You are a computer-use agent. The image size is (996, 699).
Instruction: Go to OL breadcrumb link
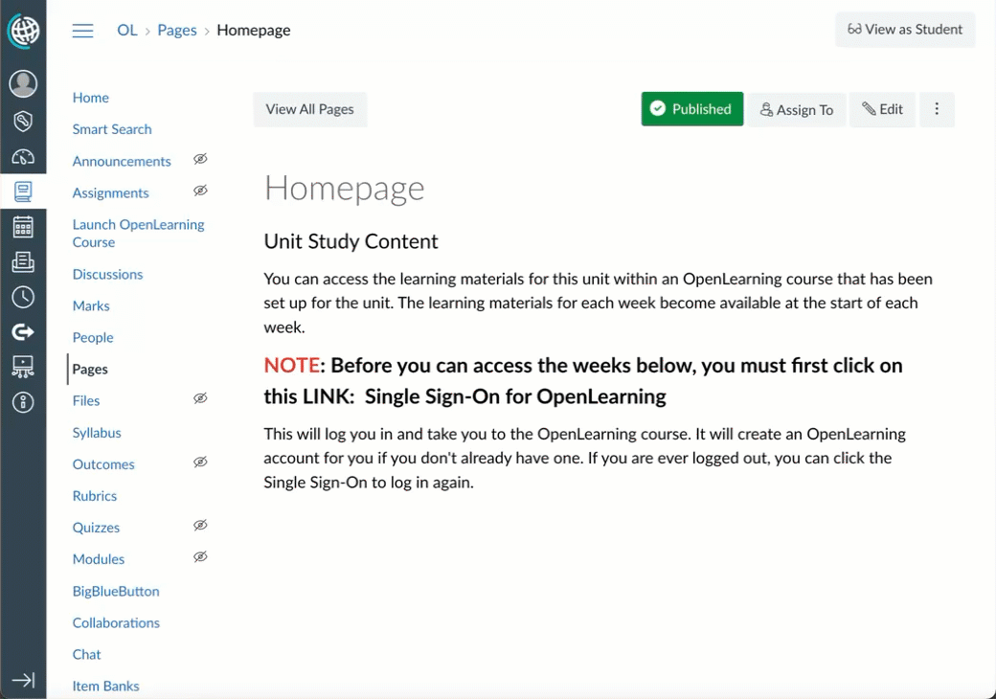tap(127, 30)
